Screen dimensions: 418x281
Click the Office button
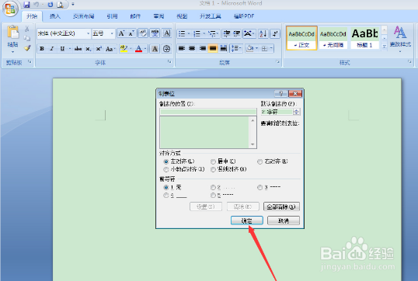10,9
